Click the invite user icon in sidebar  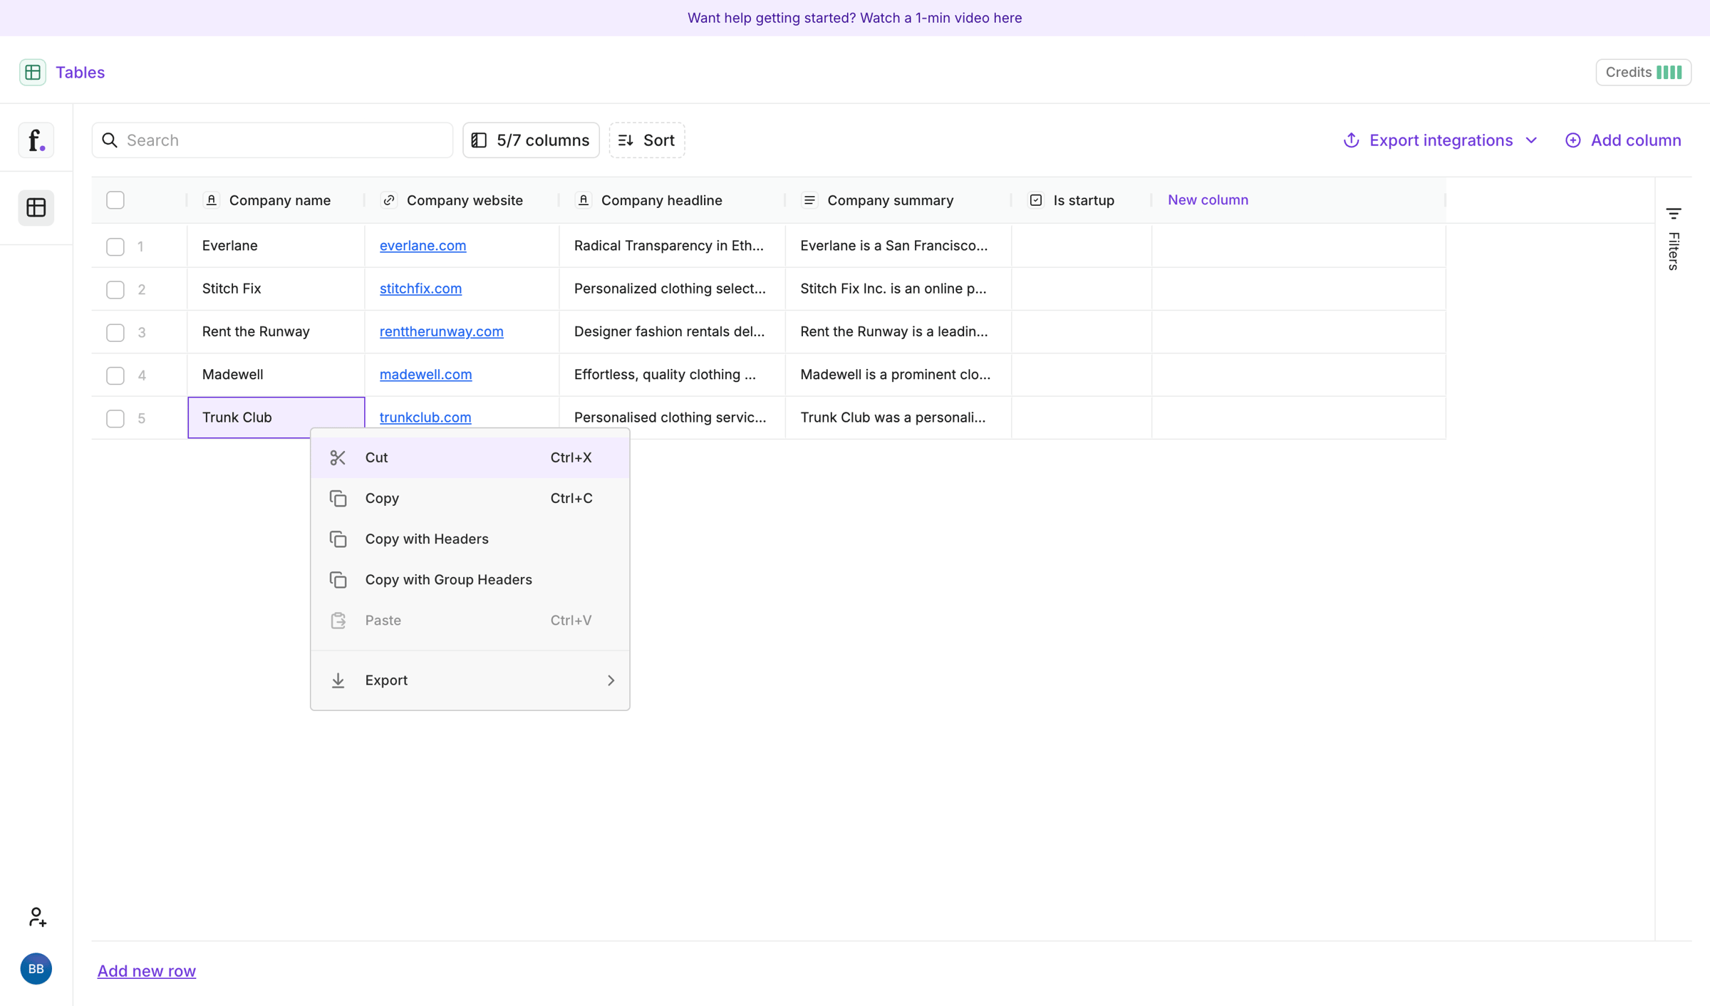37,916
